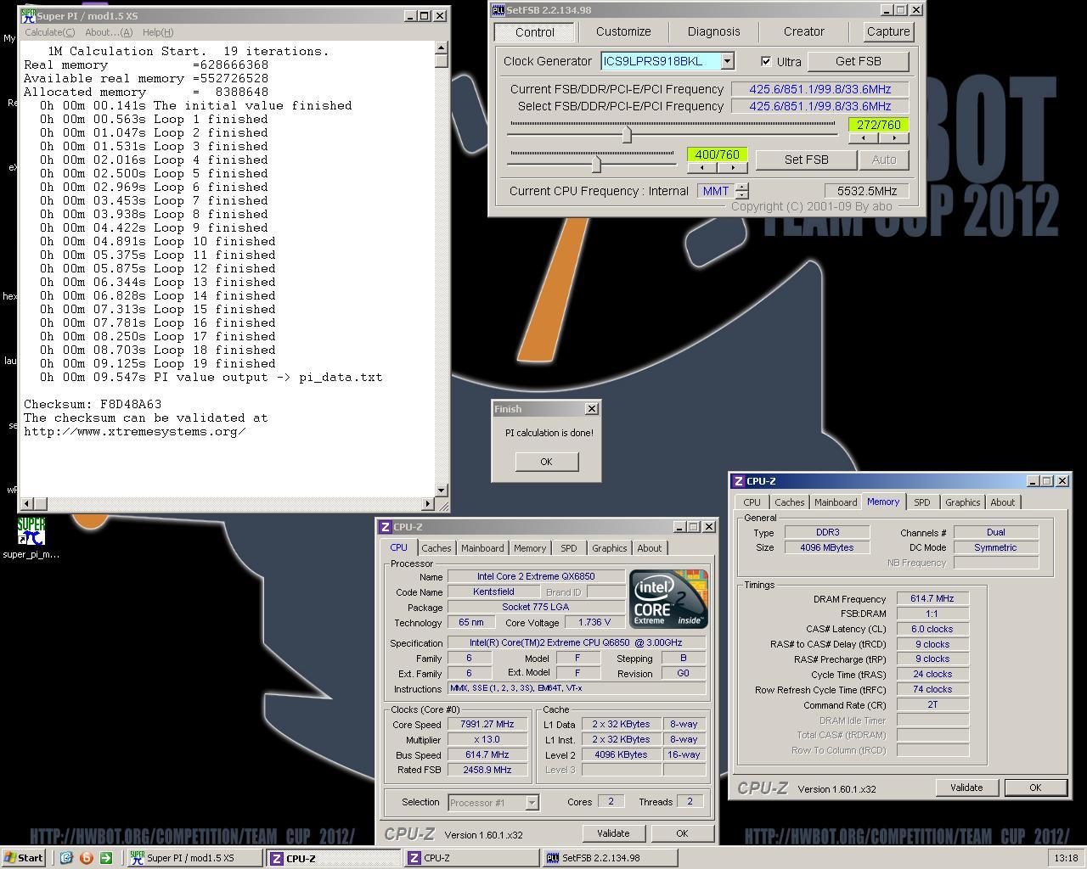Open the Calculate menu in Super PI
The image size is (1087, 869).
(49, 32)
